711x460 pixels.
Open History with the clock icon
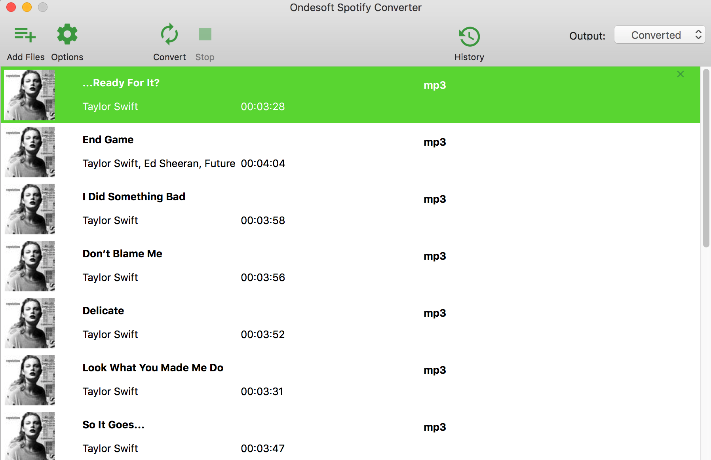(469, 36)
